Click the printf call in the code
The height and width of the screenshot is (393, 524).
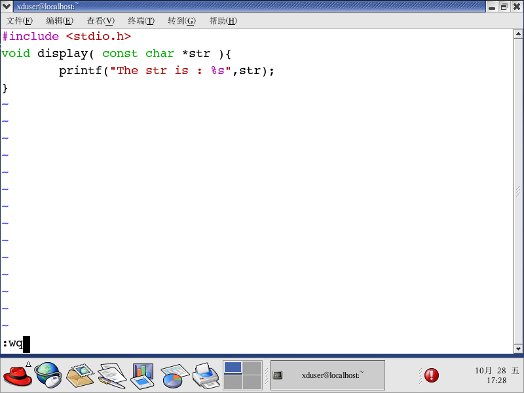point(81,71)
